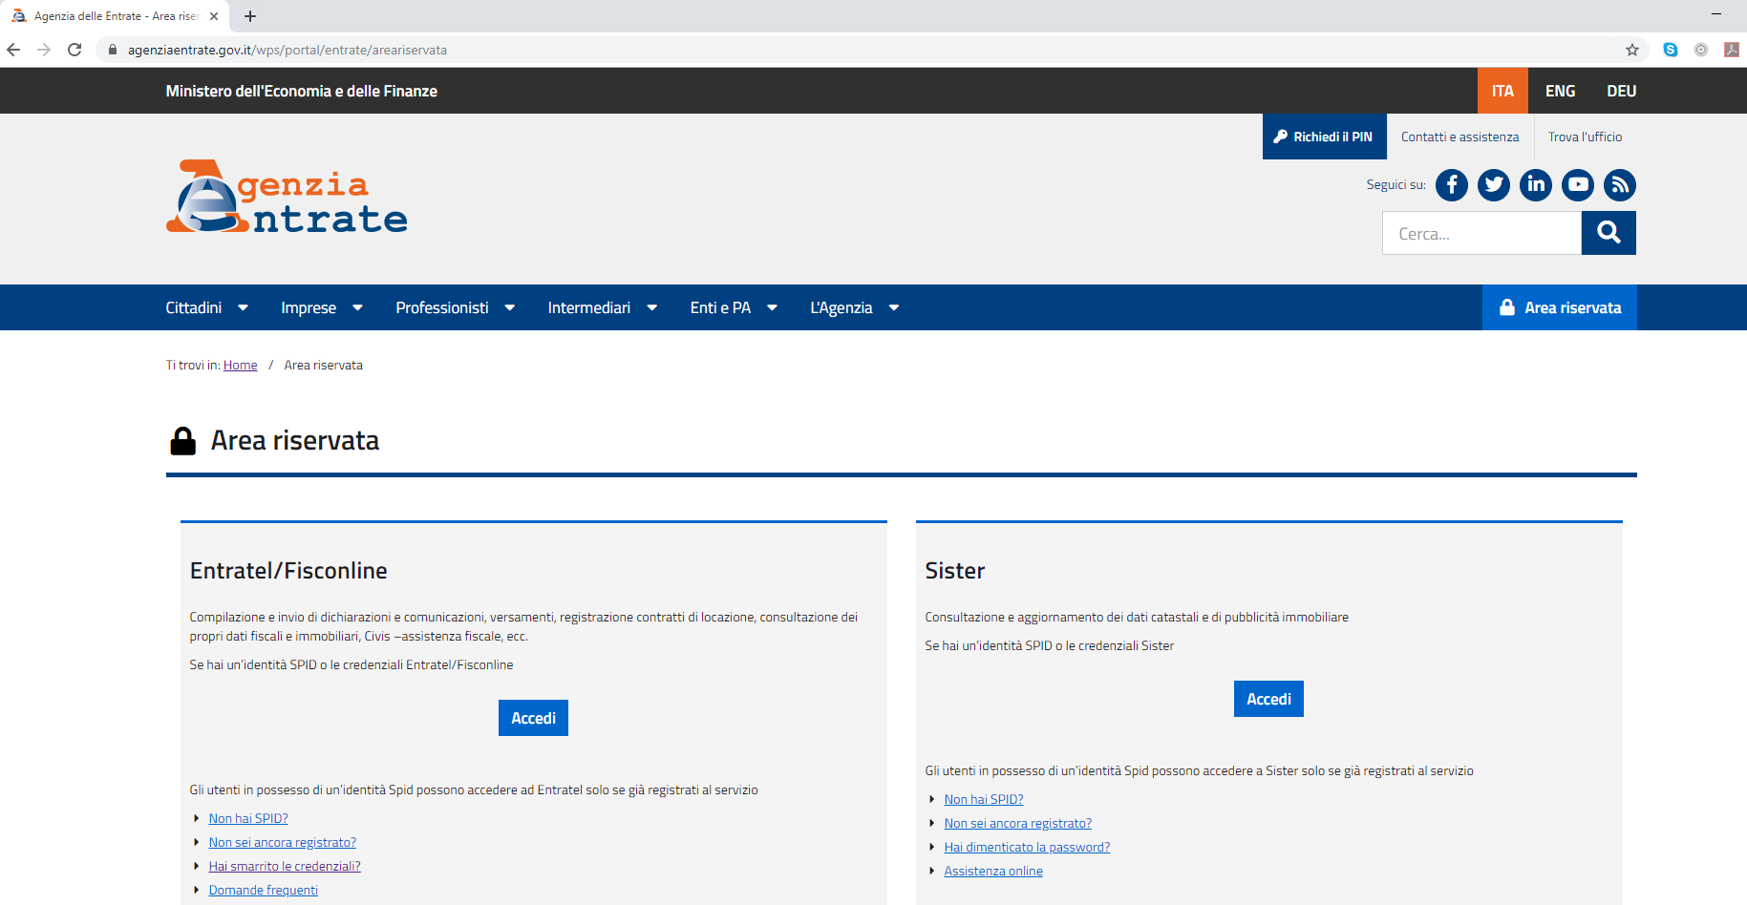Go back with browser back arrow

[x=13, y=50]
